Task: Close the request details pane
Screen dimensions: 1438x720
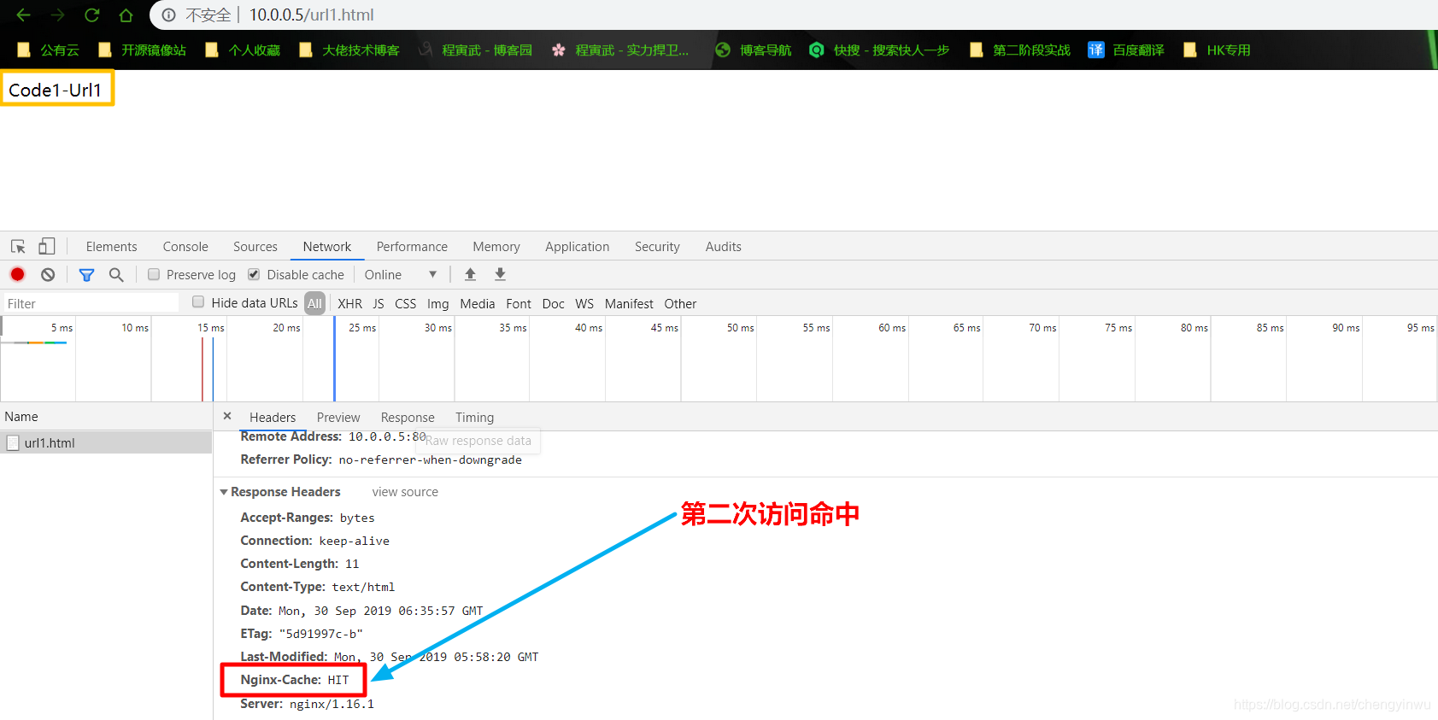Action: (x=227, y=416)
